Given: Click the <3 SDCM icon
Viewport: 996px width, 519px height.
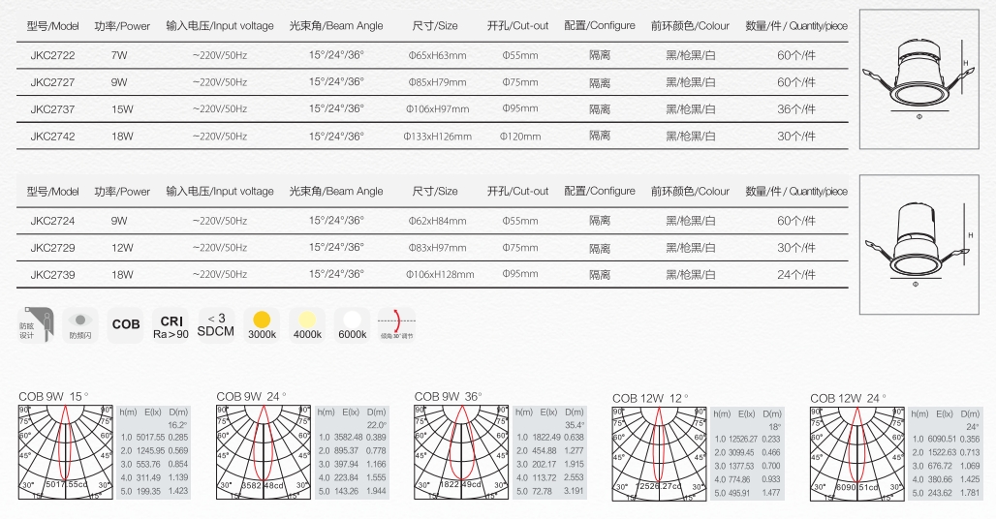Looking at the screenshot, I should click(216, 324).
